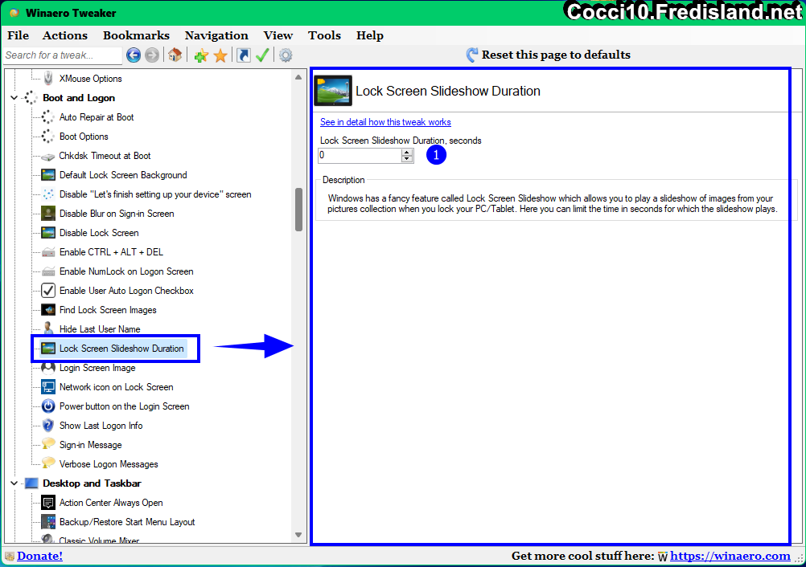The image size is (806, 567).
Task: Click the Chkdsk Timeout drive icon
Action: tap(47, 156)
